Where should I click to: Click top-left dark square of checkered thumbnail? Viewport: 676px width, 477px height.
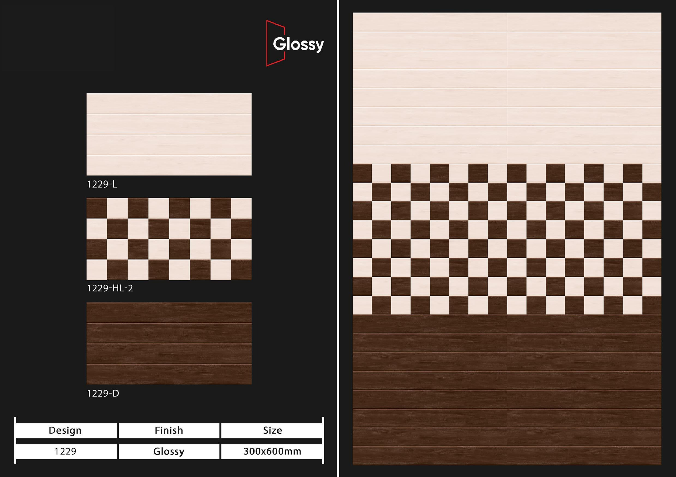(x=97, y=208)
